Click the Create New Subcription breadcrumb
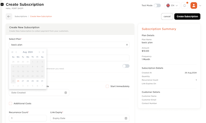Viewport: 206px width, 123px height. [41, 16]
